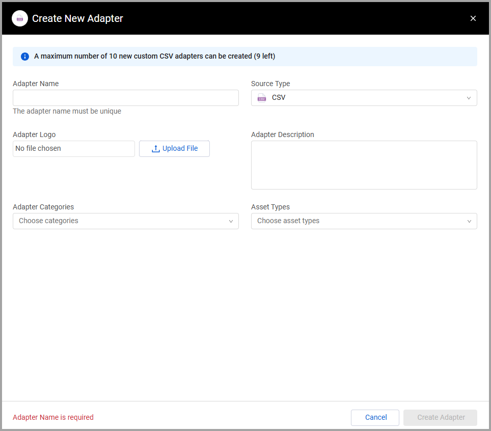Click the CSV file icon in Source Type
Viewport: 491px width, 431px height.
pos(262,98)
